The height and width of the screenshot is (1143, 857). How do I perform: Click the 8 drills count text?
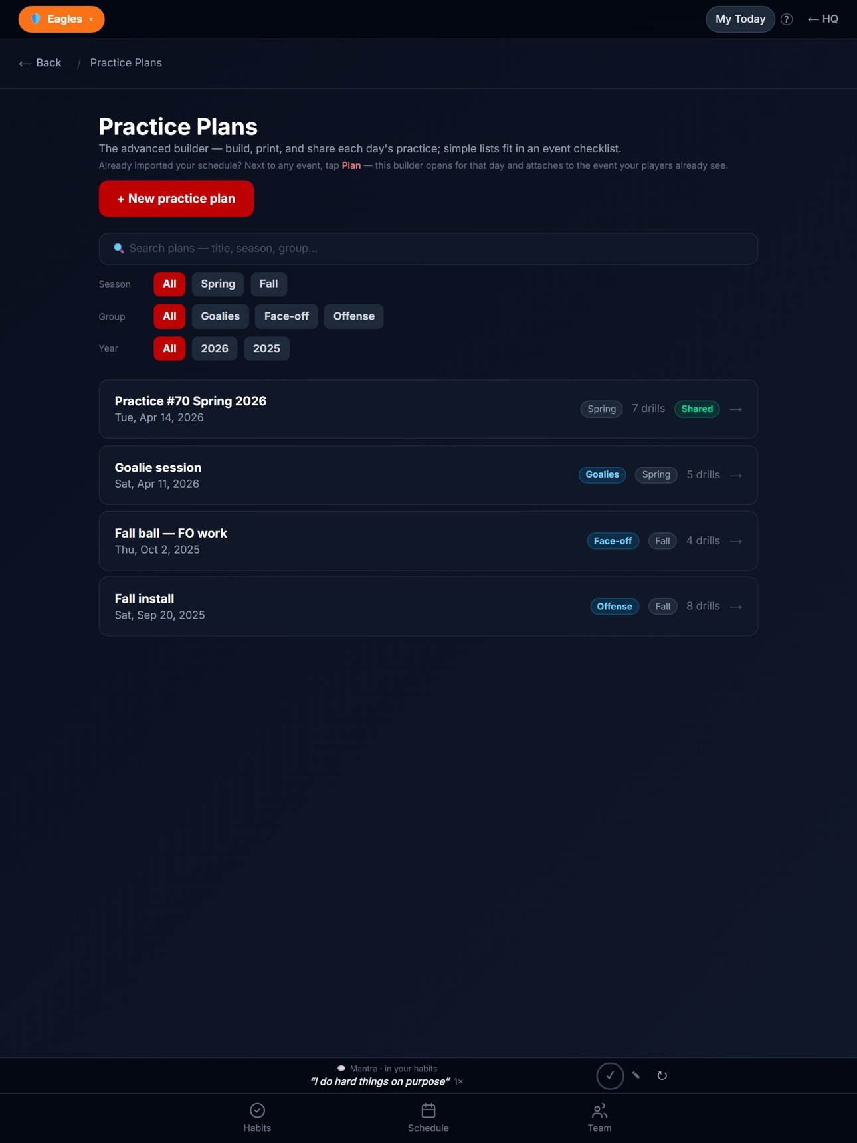703,606
